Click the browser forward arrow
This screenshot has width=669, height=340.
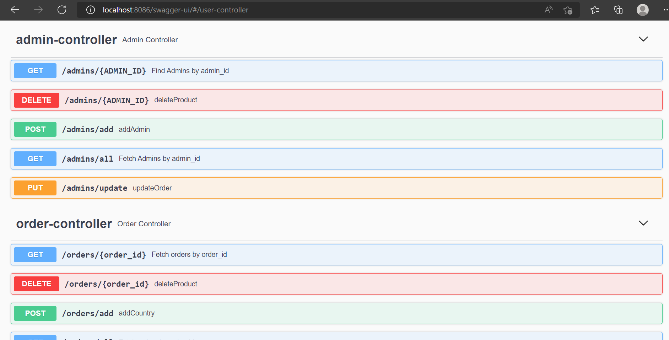click(38, 10)
